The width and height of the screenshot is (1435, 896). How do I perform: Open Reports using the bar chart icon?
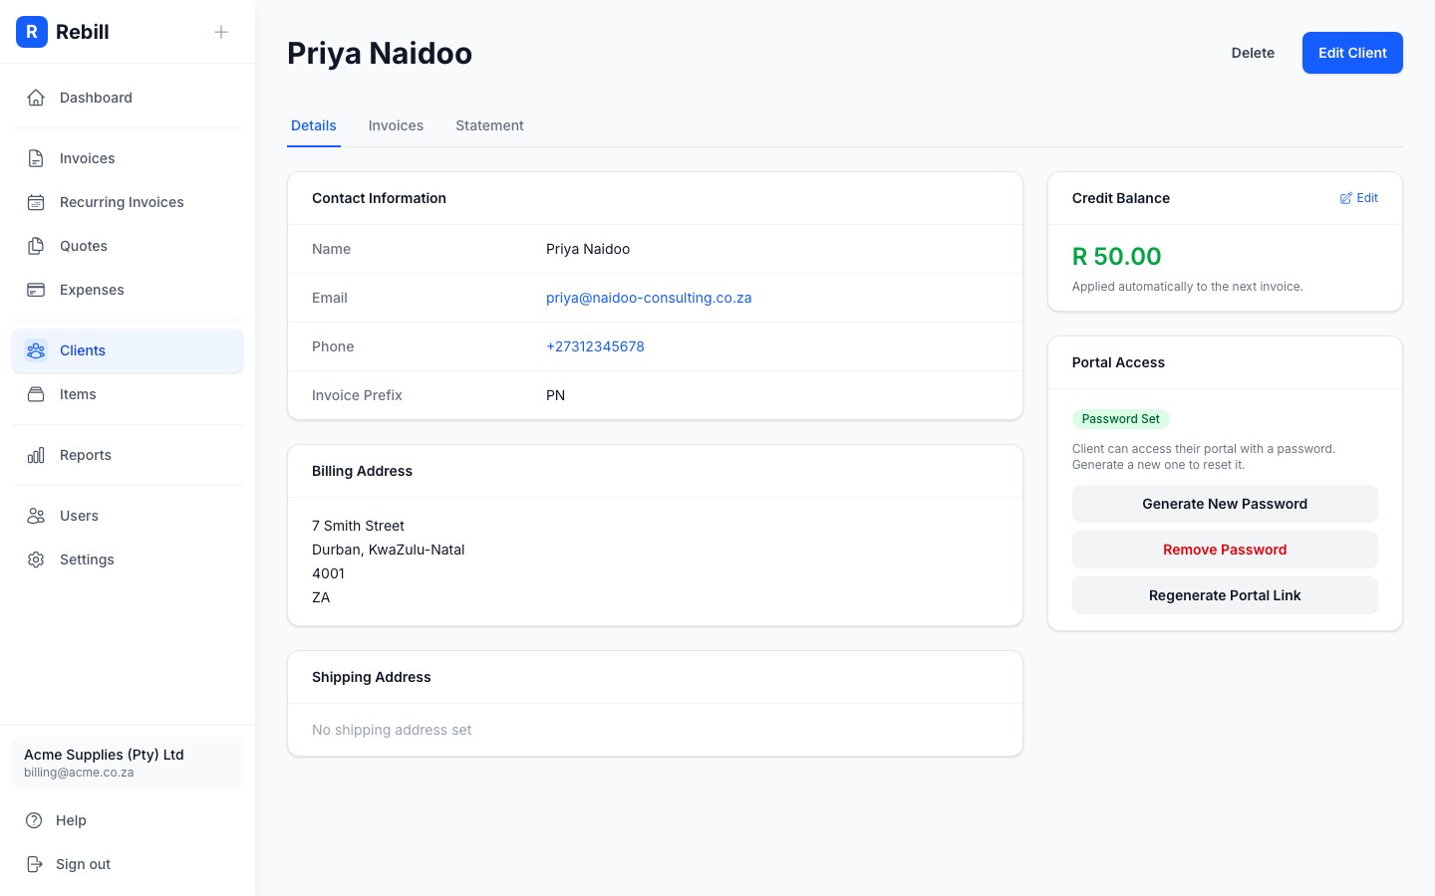tap(36, 455)
